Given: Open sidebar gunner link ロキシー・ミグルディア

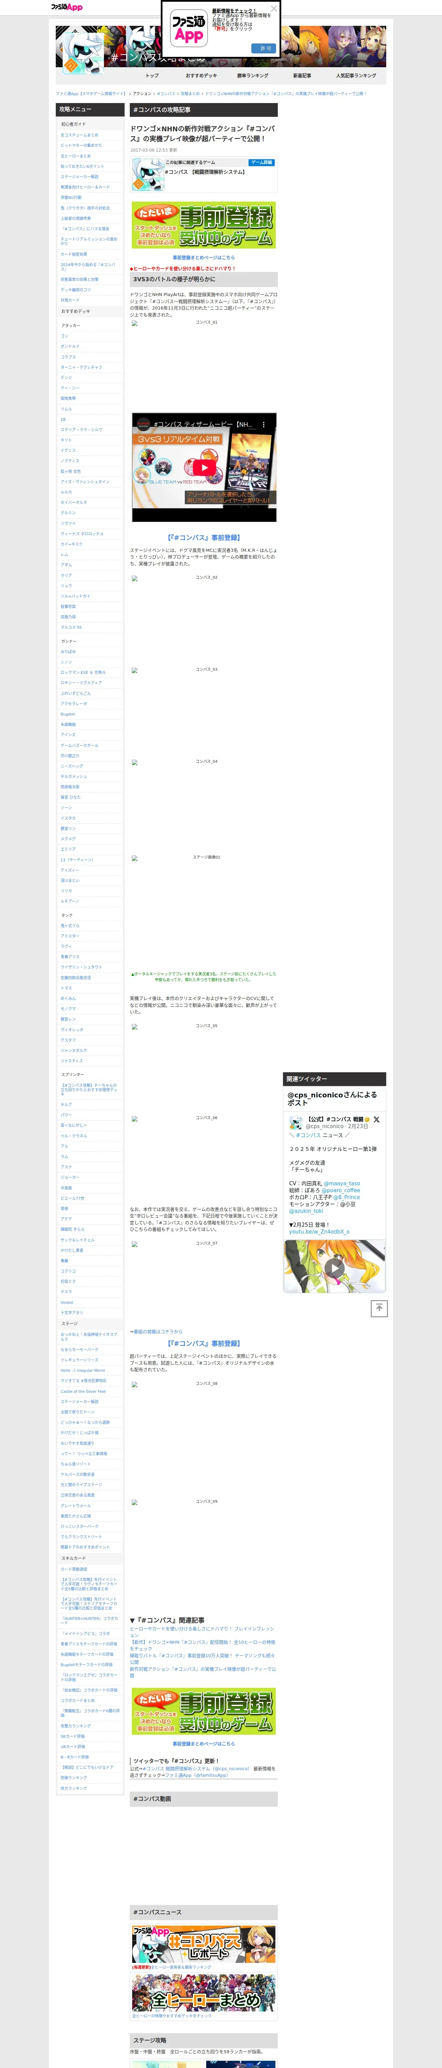Looking at the screenshot, I should click(81, 682).
